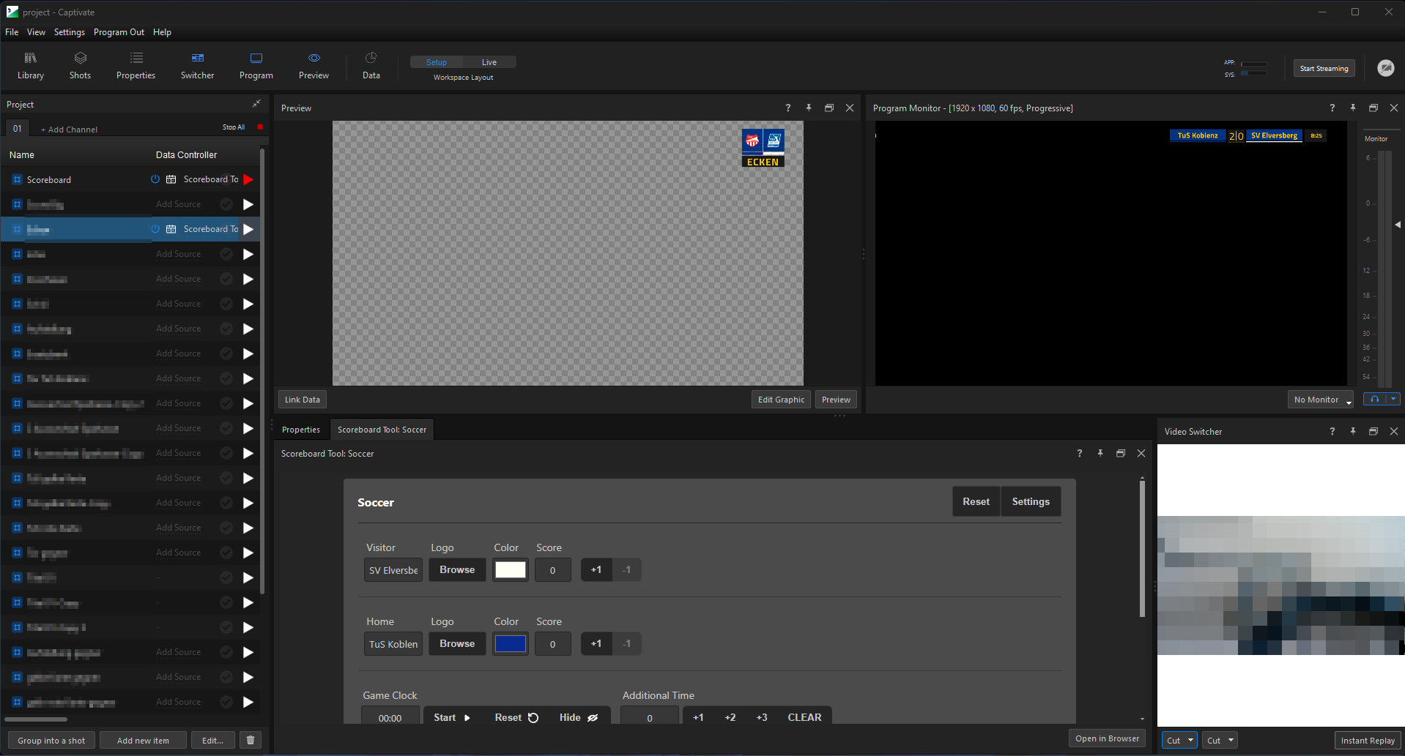Reset the Game Clock

pos(516,717)
